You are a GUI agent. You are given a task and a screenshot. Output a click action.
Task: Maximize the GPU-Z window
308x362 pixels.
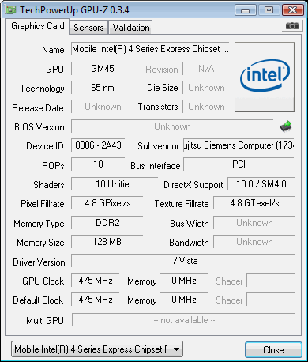point(269,10)
